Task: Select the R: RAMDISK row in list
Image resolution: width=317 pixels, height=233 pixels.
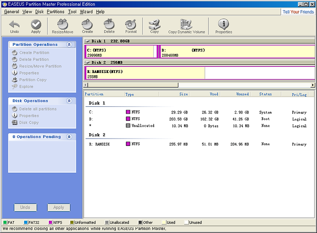Action: click(198, 144)
